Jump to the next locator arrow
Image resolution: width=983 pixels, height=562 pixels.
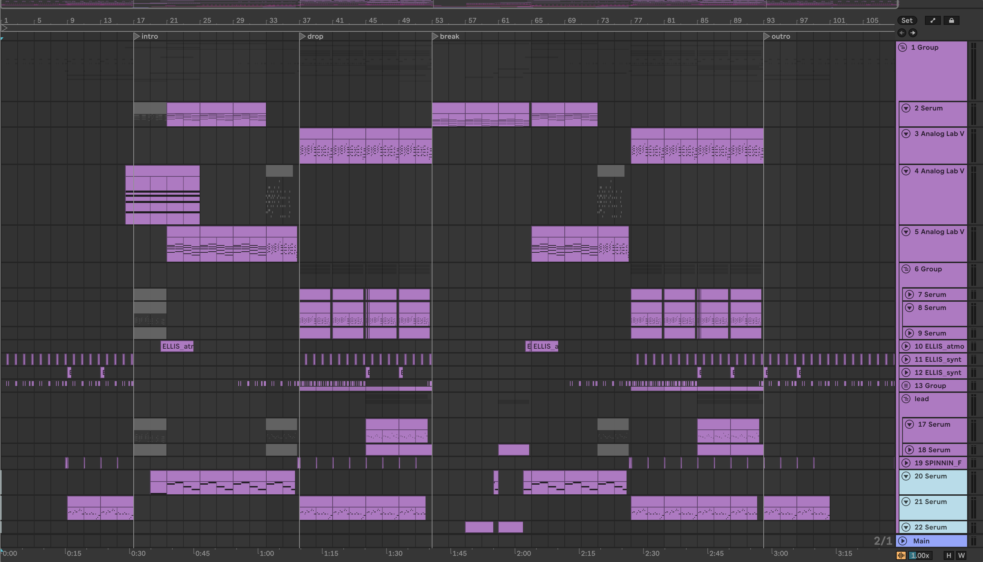click(x=913, y=33)
